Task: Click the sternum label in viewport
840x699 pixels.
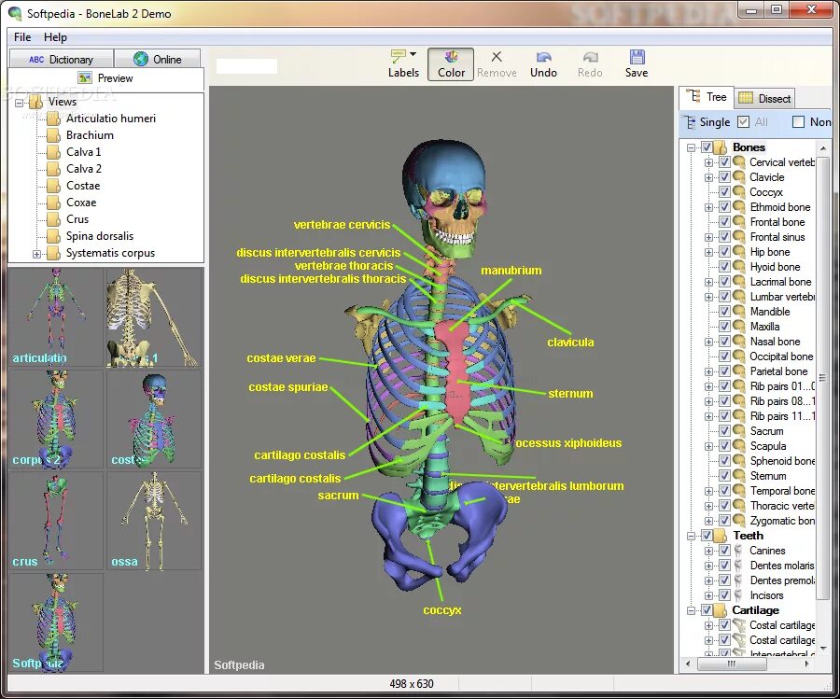Action: point(570,394)
